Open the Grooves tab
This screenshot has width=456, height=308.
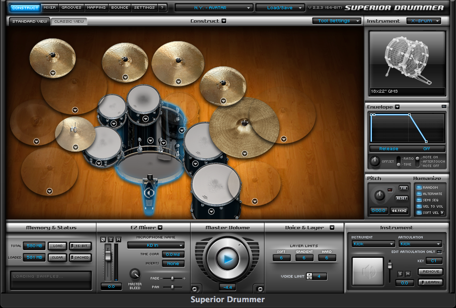[x=71, y=8]
